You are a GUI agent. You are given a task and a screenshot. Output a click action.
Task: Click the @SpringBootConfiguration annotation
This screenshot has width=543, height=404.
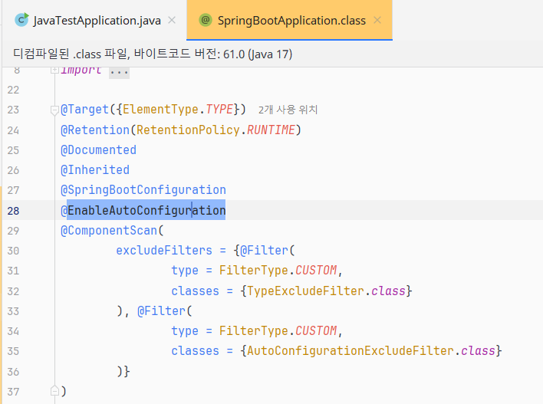click(143, 190)
